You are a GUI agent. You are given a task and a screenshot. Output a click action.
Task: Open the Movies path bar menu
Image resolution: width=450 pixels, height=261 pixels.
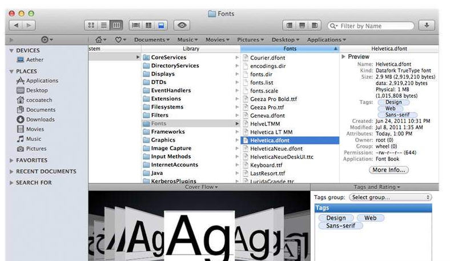(x=217, y=39)
